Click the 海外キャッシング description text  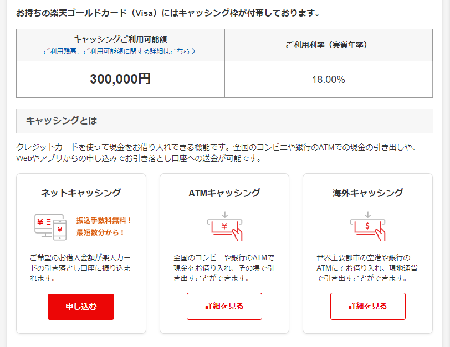(367, 268)
